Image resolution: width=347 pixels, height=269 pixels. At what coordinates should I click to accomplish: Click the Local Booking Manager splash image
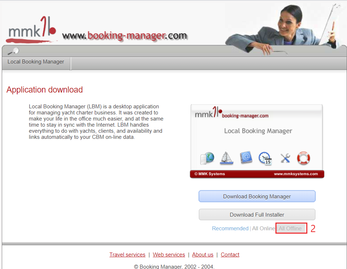[x=257, y=141]
